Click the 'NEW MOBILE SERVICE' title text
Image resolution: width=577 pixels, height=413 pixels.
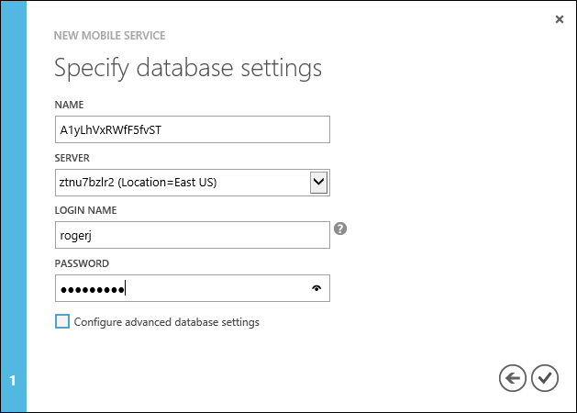(110, 37)
